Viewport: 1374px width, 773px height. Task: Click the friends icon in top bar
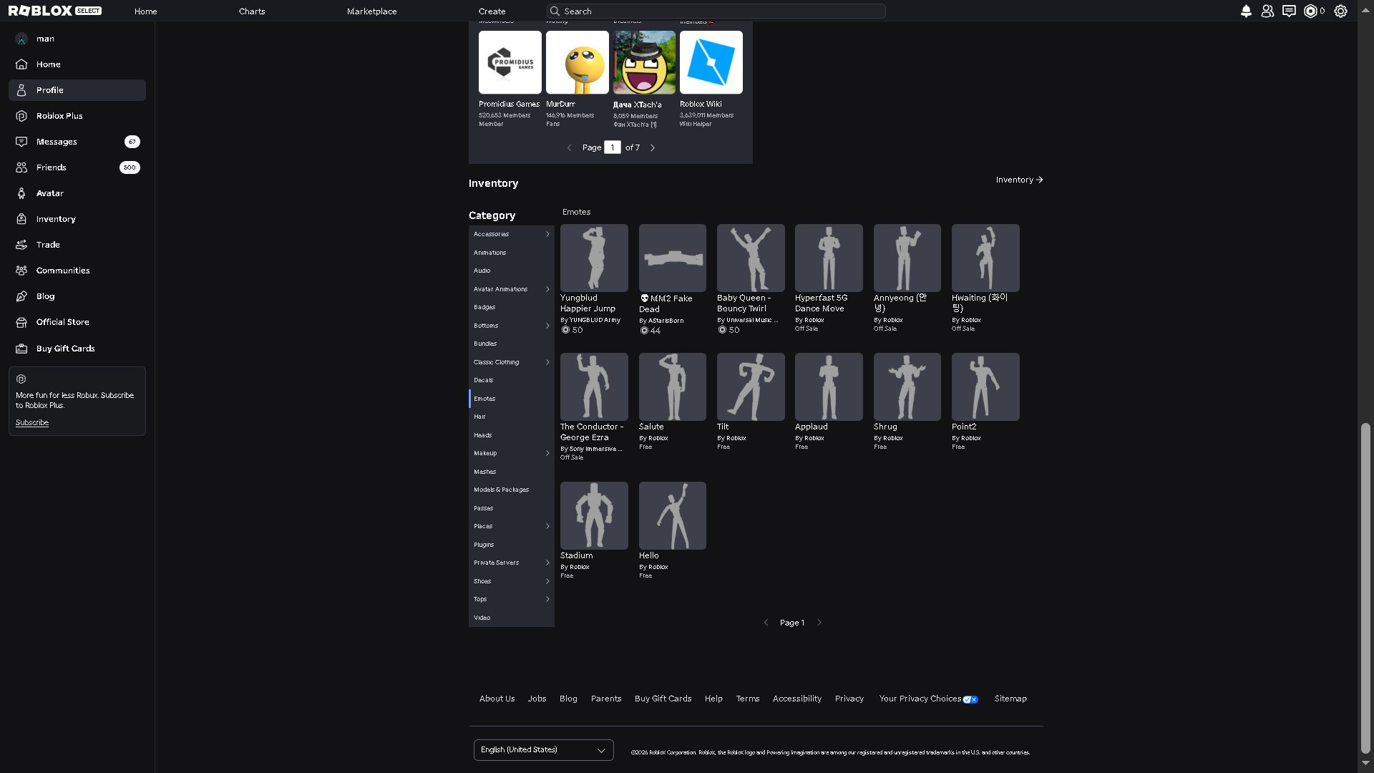point(1267,11)
